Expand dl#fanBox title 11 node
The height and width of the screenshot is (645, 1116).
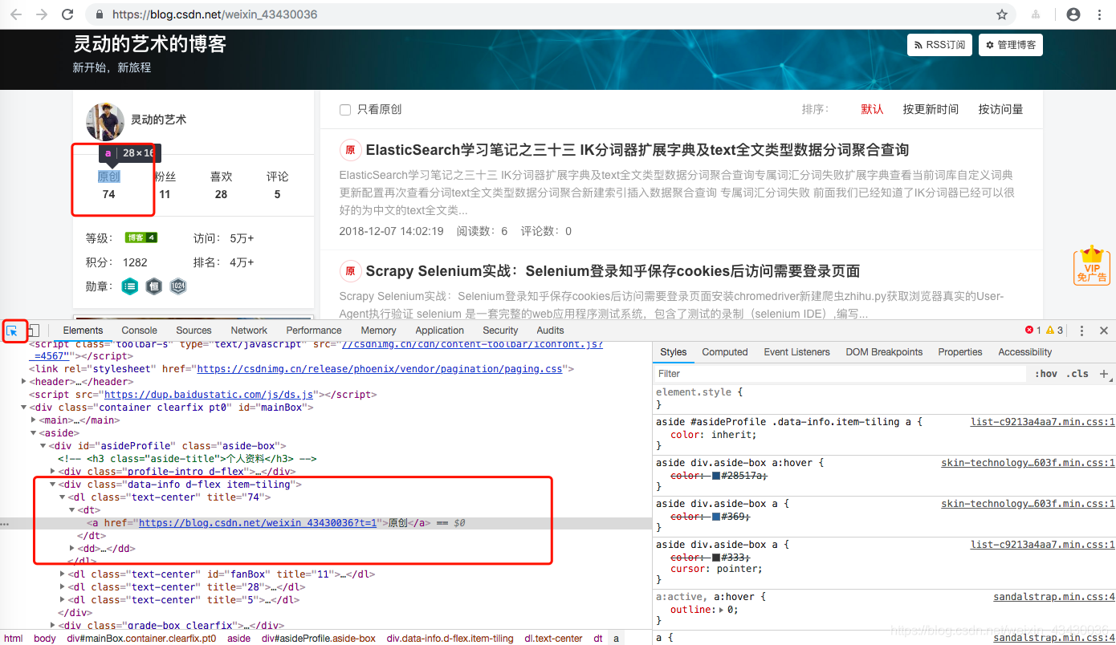(63, 574)
